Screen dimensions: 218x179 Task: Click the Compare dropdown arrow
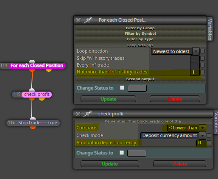203,128
